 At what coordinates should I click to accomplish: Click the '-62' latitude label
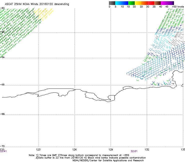[x=2, y=32]
